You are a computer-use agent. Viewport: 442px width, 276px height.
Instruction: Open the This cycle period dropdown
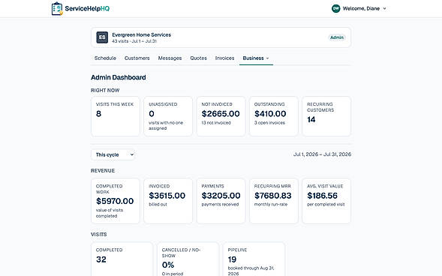[113, 154]
